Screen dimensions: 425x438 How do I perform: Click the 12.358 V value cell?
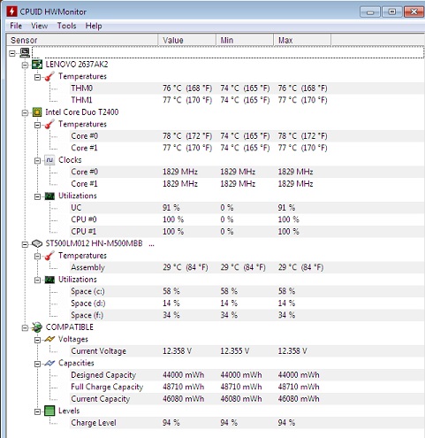point(177,351)
